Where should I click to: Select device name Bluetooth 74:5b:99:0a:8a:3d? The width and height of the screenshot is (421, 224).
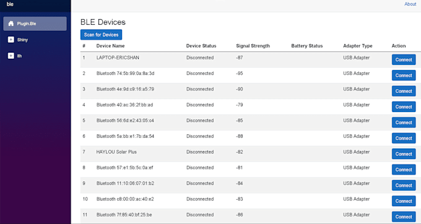[x=126, y=73]
